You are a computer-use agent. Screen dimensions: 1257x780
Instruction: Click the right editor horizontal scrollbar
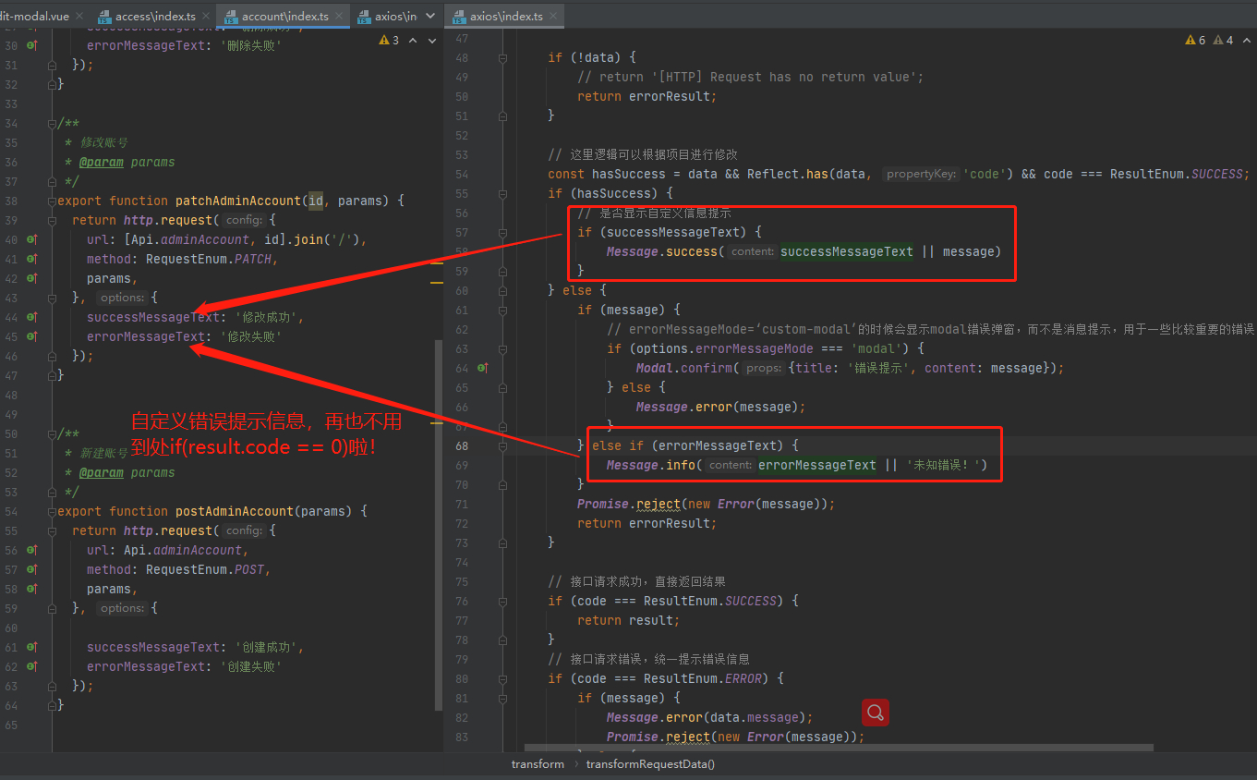pyautogui.click(x=839, y=747)
